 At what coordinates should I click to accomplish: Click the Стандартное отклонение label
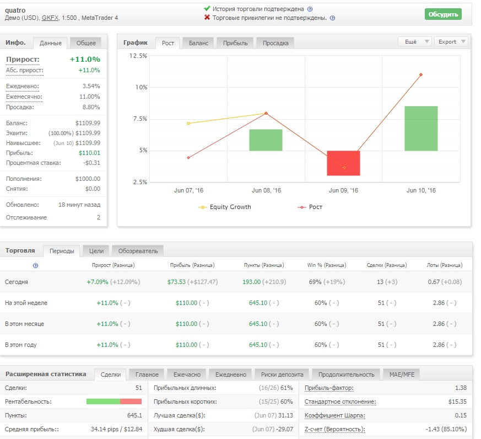click(340, 402)
